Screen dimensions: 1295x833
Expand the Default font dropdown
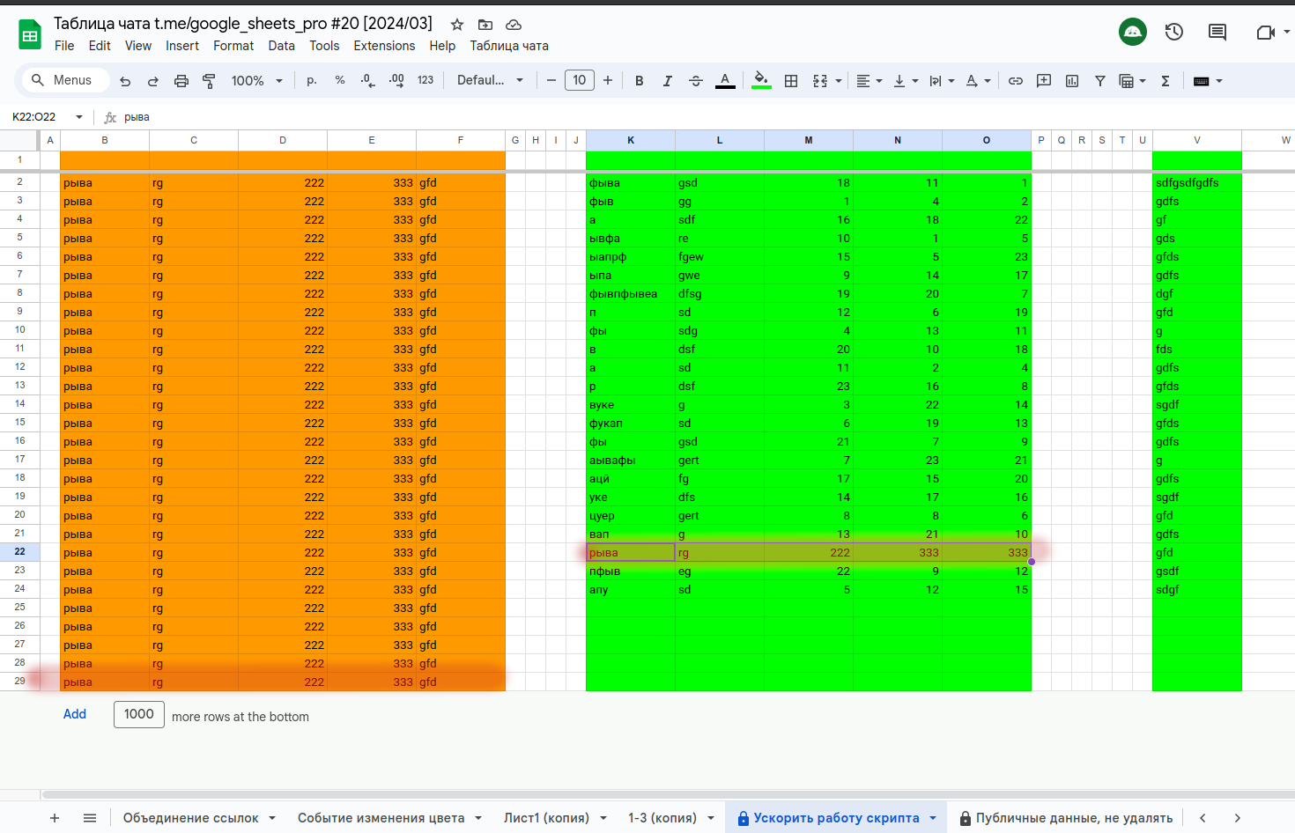coord(490,81)
